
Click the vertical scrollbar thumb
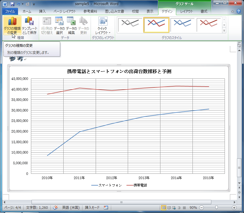(x=239, y=168)
